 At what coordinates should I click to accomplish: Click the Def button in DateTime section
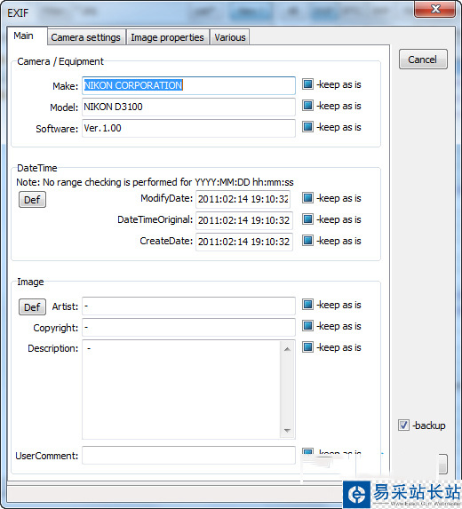[x=32, y=200]
